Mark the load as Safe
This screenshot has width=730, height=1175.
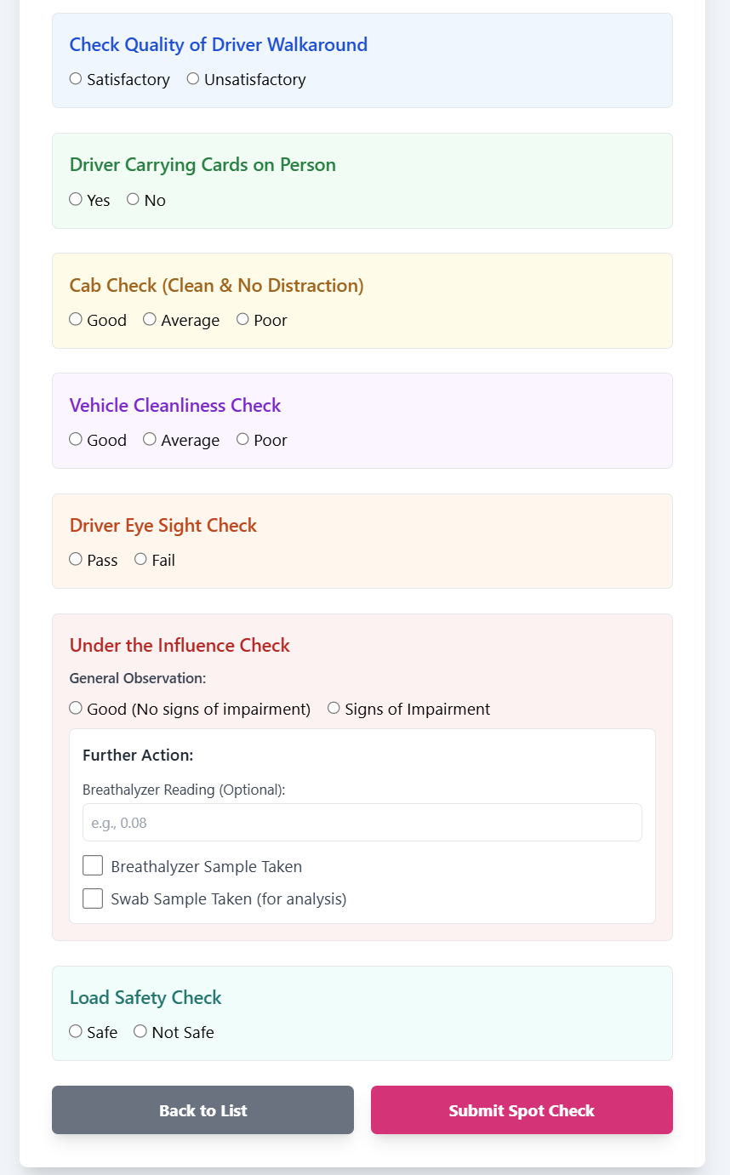coord(75,1030)
